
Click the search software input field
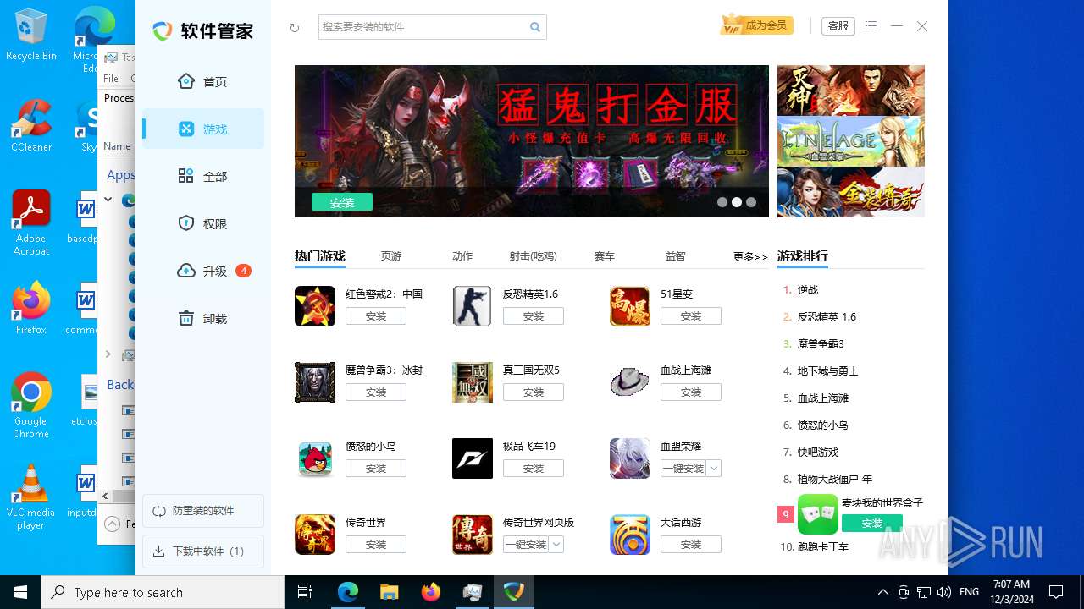click(x=422, y=27)
